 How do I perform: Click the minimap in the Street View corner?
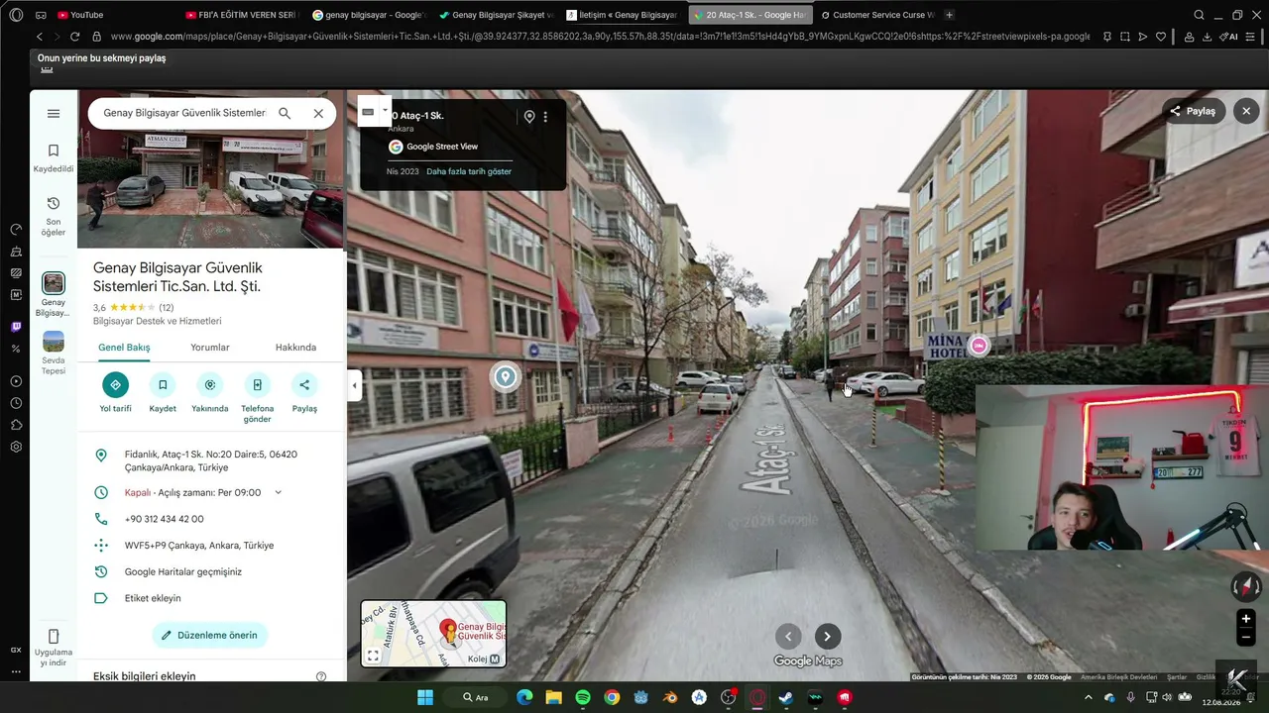tap(433, 634)
